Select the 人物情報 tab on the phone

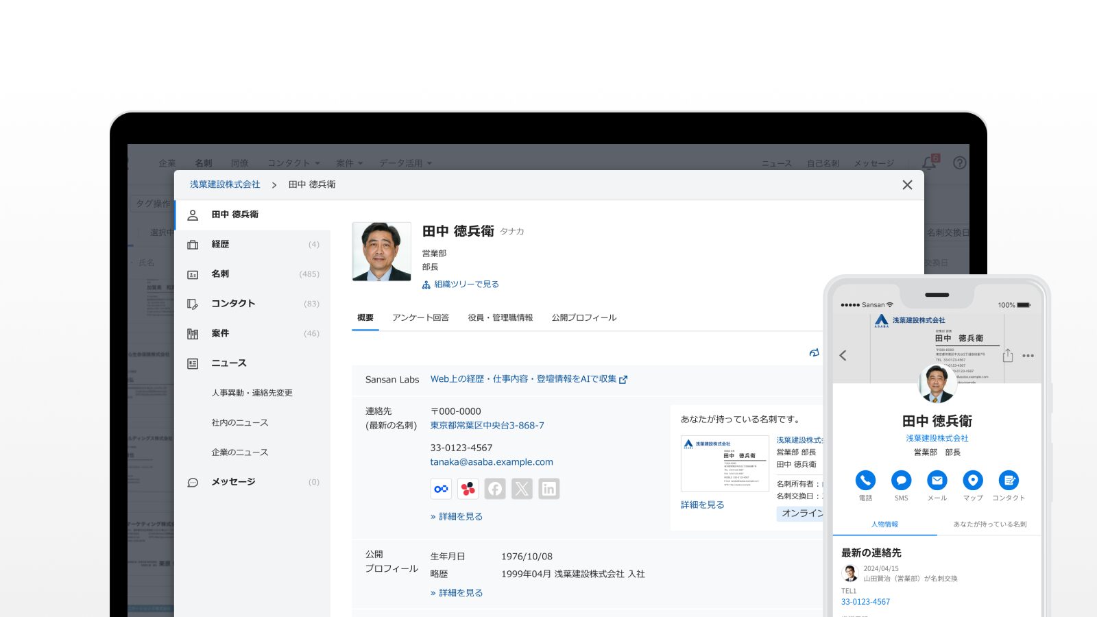click(x=884, y=524)
